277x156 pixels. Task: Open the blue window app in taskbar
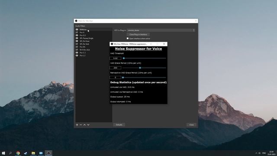point(41,153)
